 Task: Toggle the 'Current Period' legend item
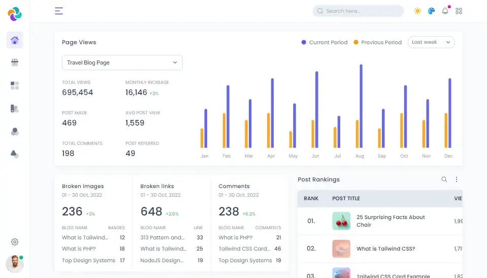[324, 42]
